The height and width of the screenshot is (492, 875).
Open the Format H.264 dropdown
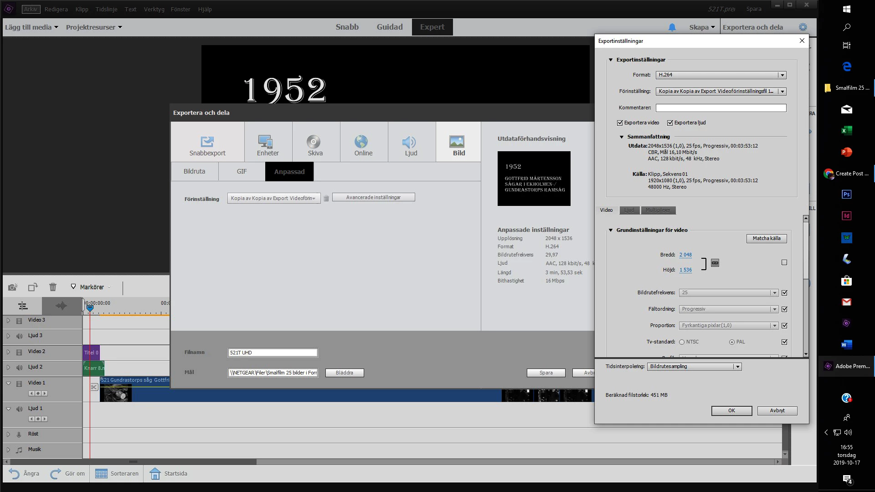coord(721,75)
